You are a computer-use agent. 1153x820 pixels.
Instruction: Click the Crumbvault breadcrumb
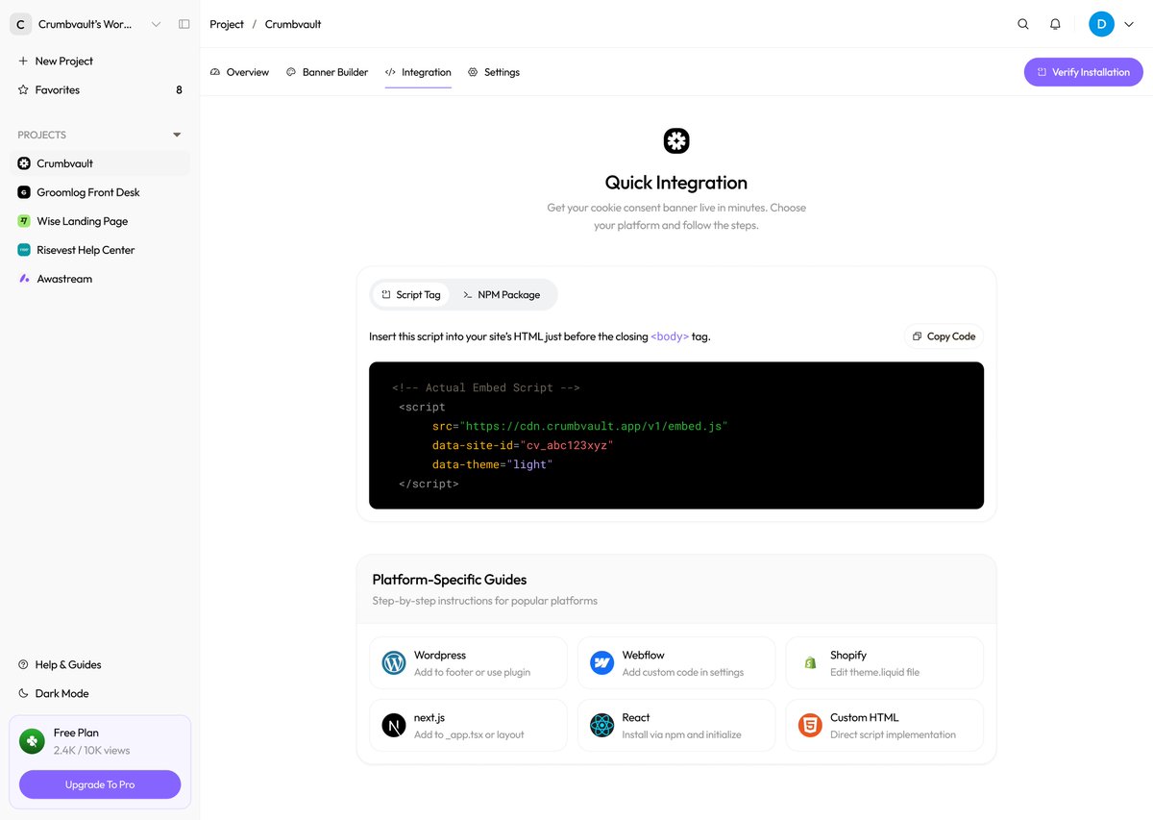click(293, 24)
